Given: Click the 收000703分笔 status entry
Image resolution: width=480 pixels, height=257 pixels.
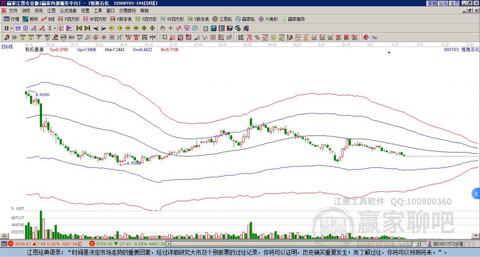Looking at the screenshot, I should 448,244.
